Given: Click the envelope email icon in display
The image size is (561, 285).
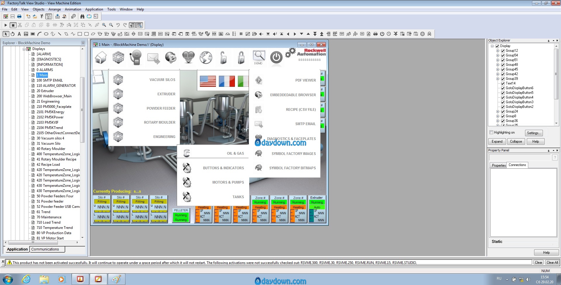Looking at the screenshot, I should (x=153, y=58).
